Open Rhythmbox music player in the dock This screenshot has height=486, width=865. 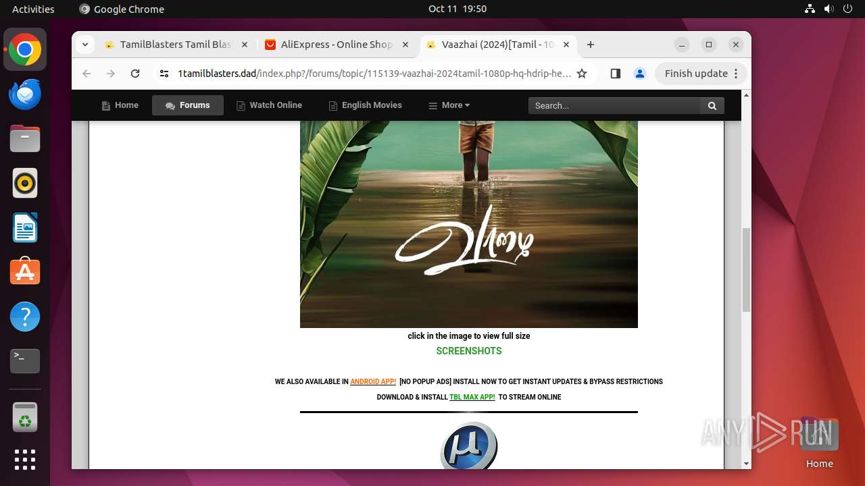(25, 184)
